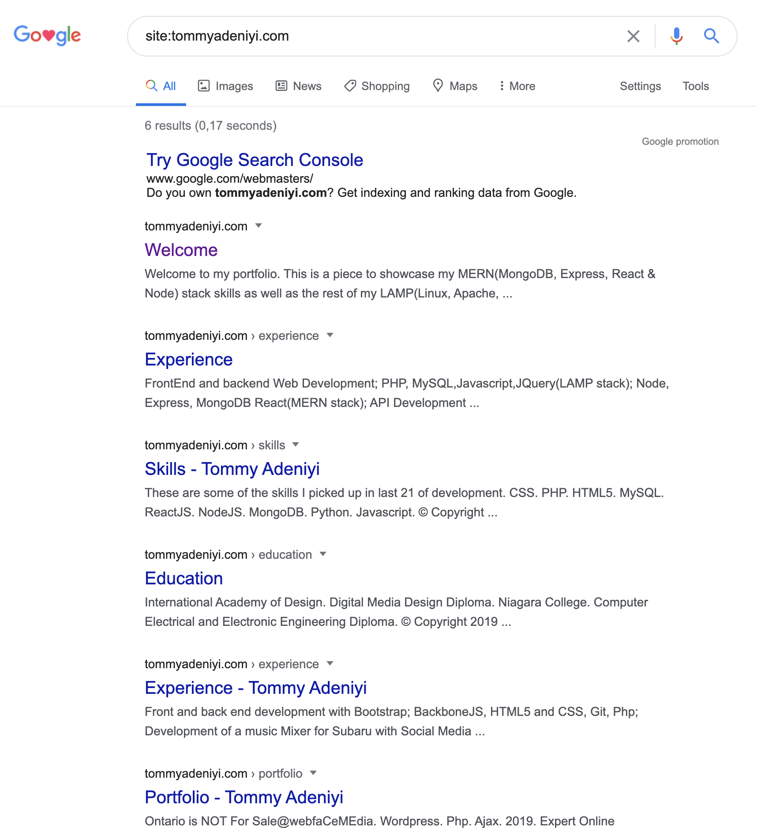
Task: Open the Try Google Search Console link
Action: (x=254, y=160)
